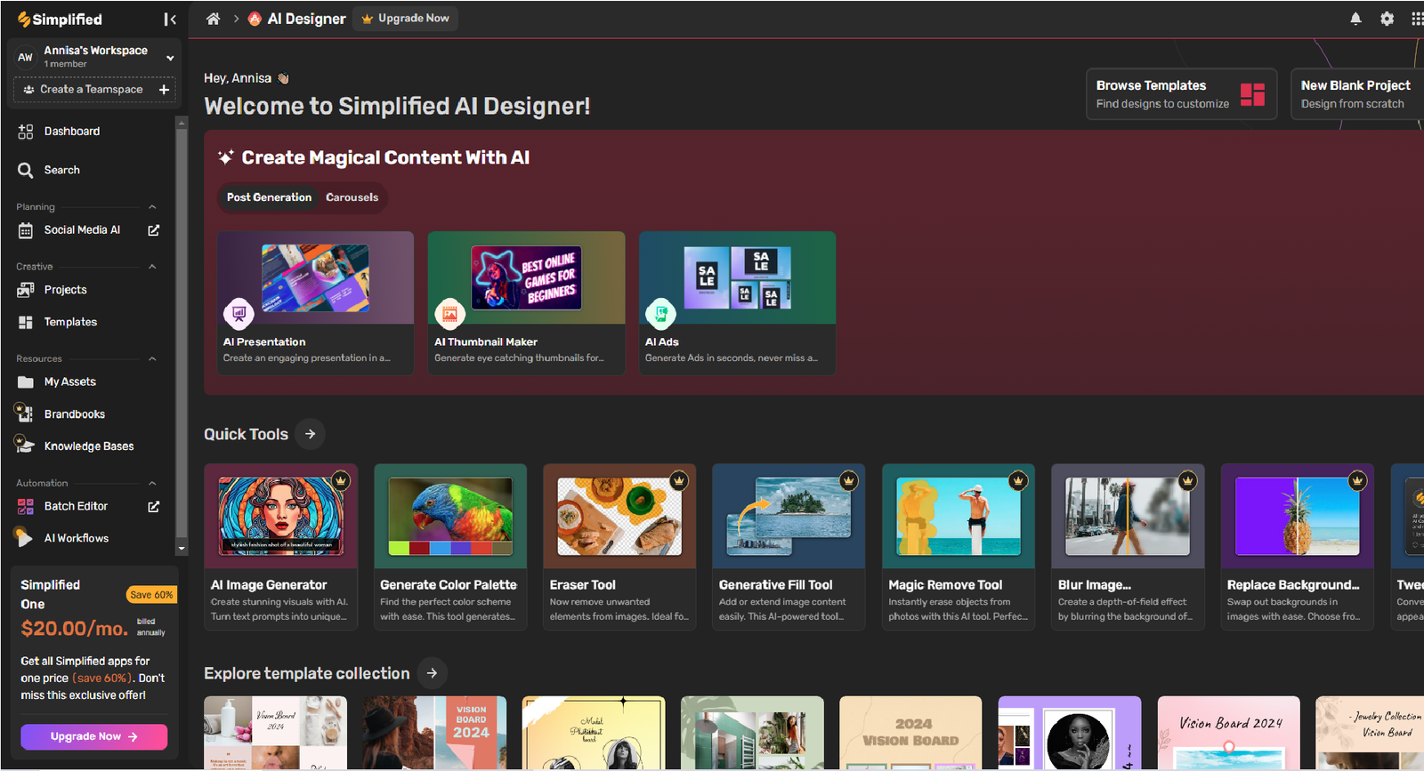Click the Brandbooks label
Screen dimensions: 1424x771
(x=75, y=414)
